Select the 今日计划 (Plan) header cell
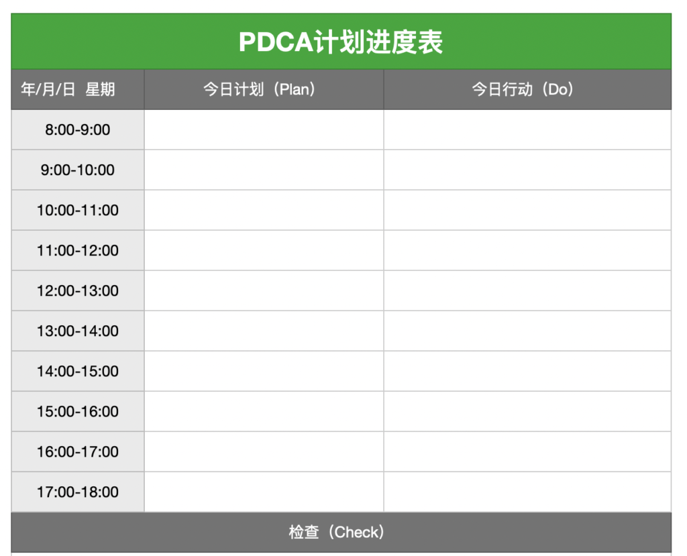 pos(264,89)
